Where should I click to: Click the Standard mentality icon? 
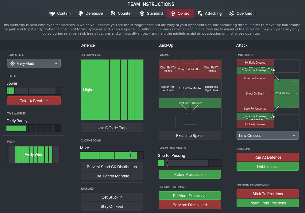142,14
